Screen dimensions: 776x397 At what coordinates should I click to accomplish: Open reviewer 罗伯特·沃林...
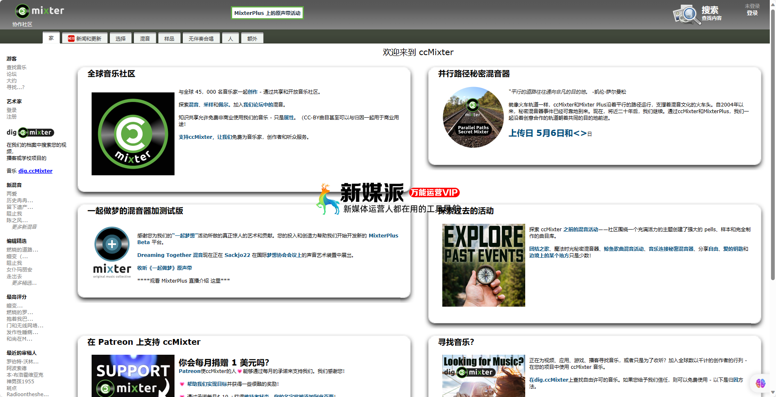[x=23, y=361]
